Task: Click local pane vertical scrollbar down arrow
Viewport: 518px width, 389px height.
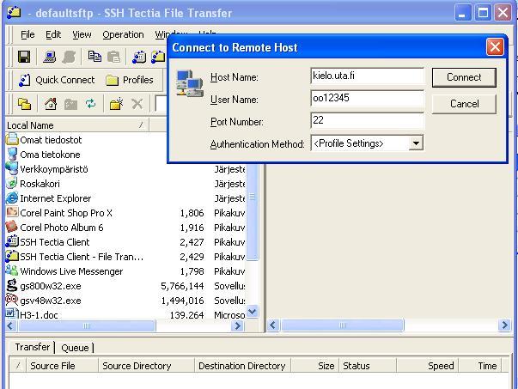Action: pos(252,311)
